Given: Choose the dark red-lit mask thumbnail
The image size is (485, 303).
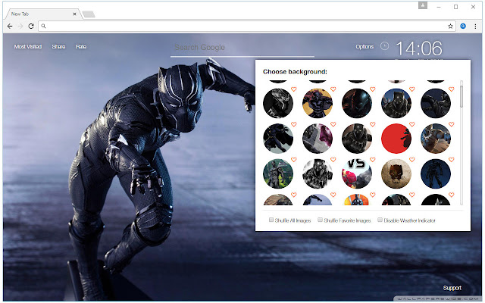Looking at the screenshot, I should (357, 103).
